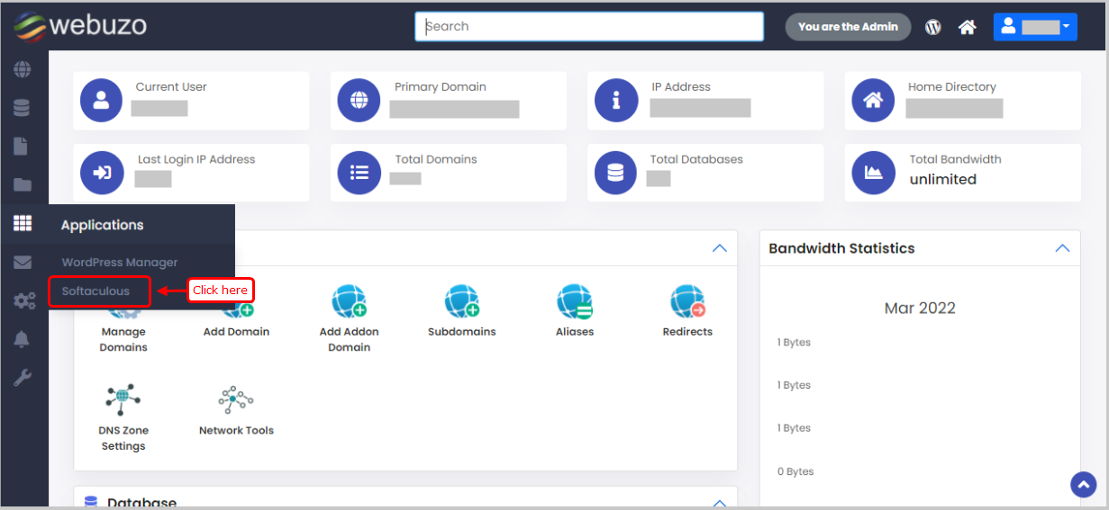The height and width of the screenshot is (510, 1109).
Task: Click the 'You are the Admin' button
Action: 848,27
